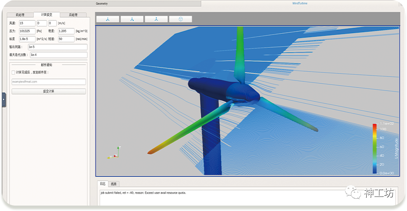The image size is (407, 211).
Task: Open the 后处理 tab
Action: 73,15
